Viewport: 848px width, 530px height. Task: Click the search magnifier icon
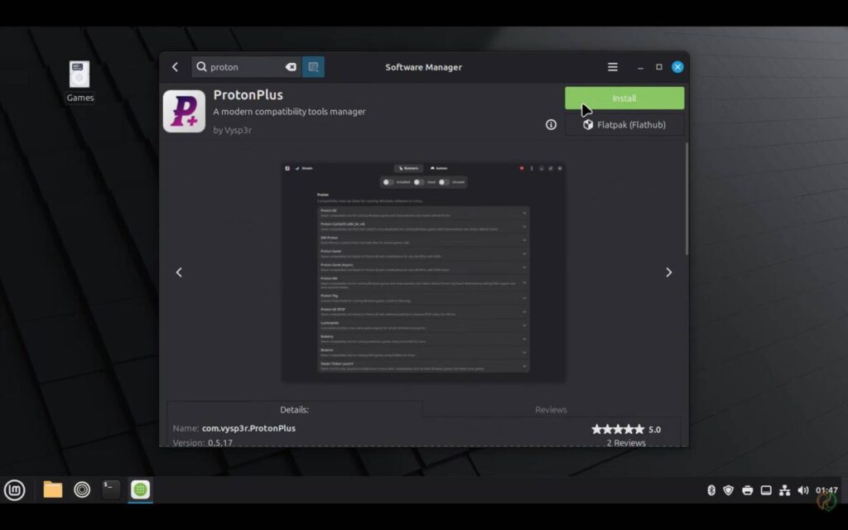pos(201,66)
